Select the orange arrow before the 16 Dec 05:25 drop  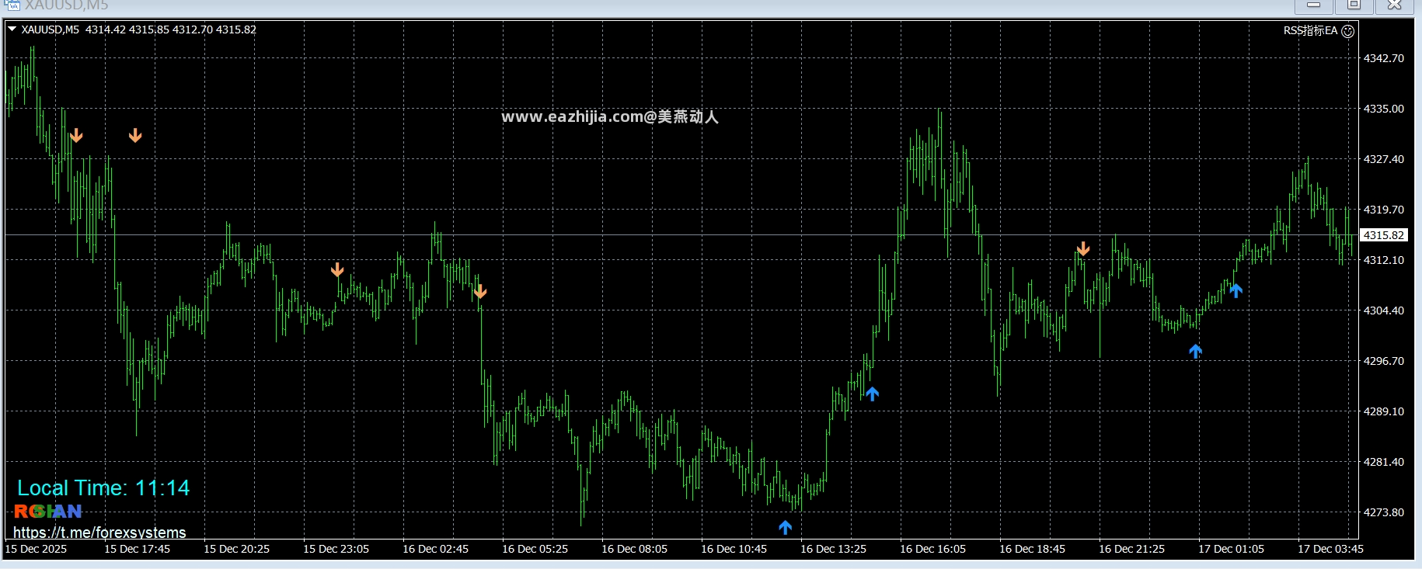[480, 292]
